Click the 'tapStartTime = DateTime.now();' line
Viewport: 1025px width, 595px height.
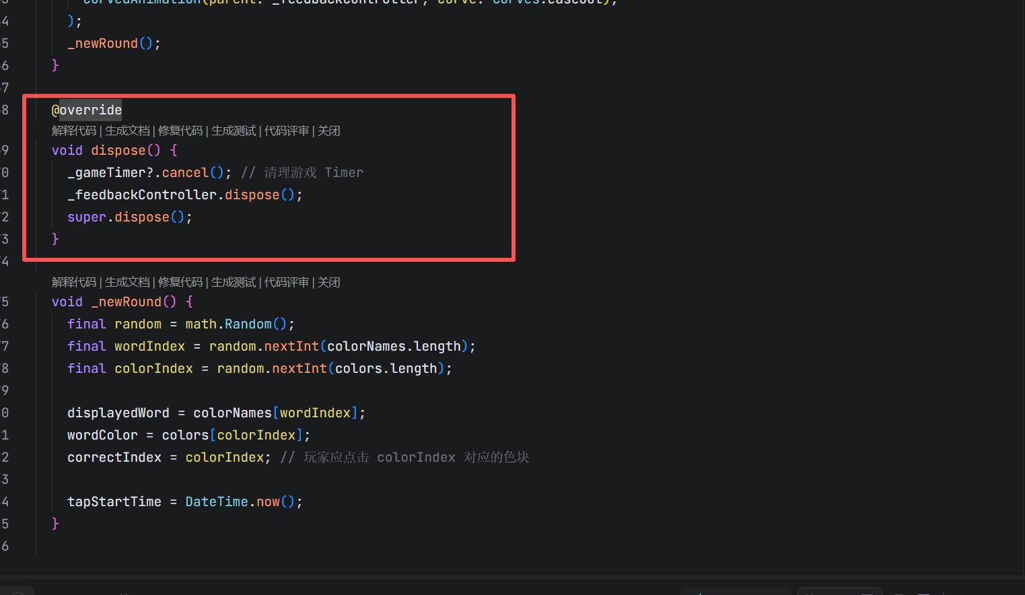185,501
